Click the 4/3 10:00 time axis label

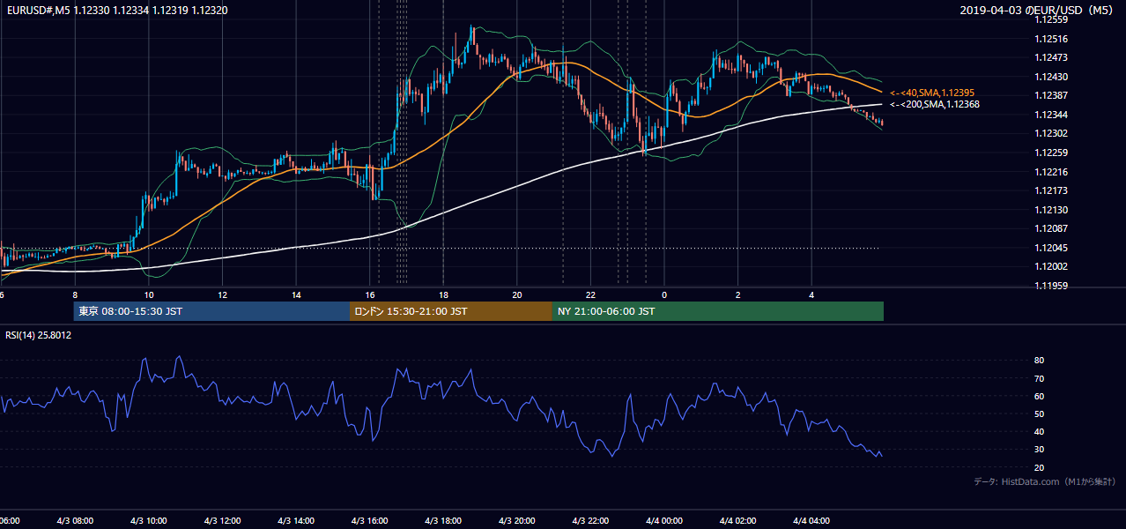[149, 520]
